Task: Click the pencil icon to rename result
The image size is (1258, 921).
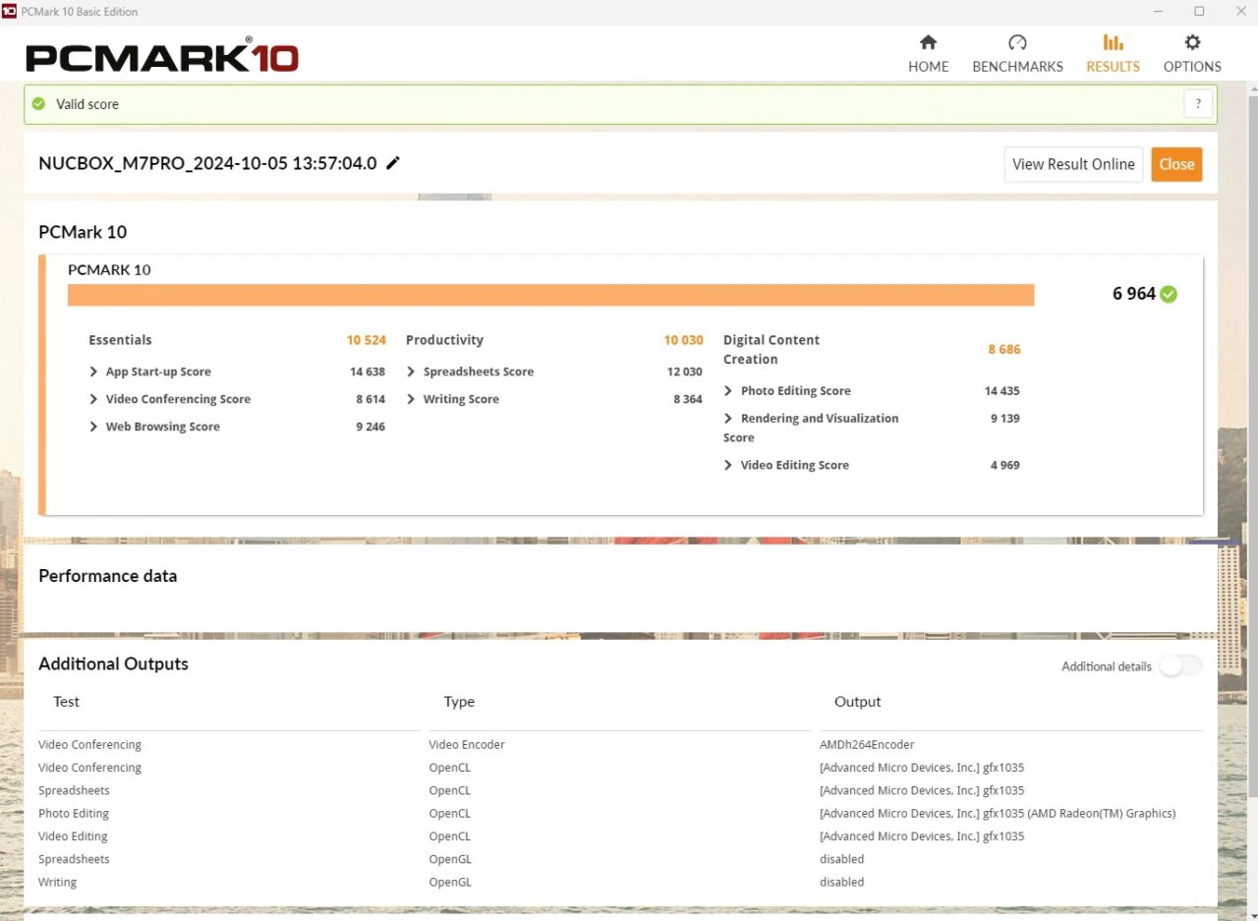Action: [x=393, y=163]
